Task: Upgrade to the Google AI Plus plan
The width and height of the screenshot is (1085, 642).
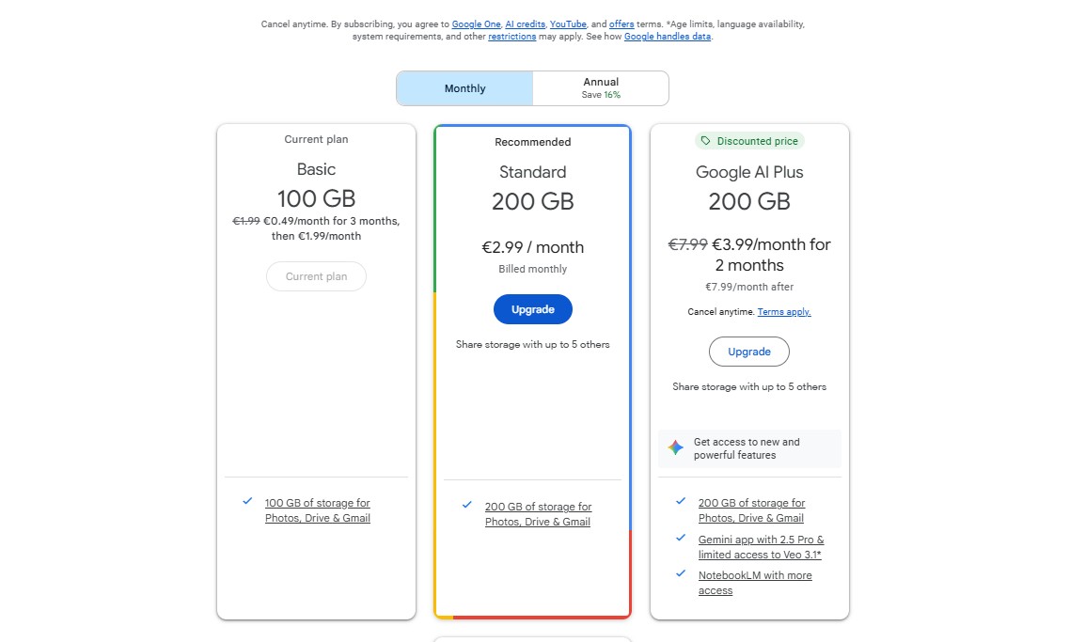Action: (748, 352)
